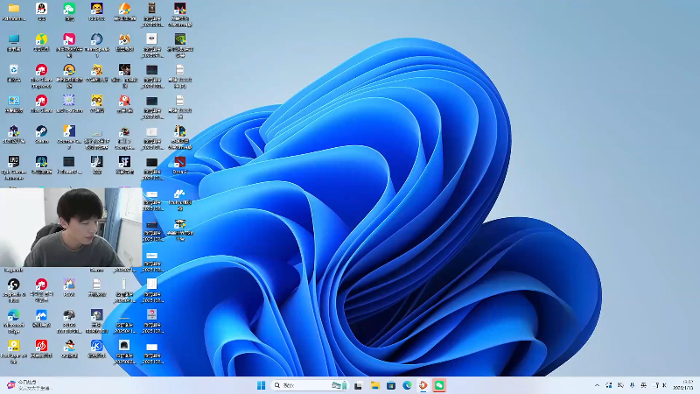The width and height of the screenshot is (700, 394).
Task: Click the taskbar search box
Action: [302, 385]
